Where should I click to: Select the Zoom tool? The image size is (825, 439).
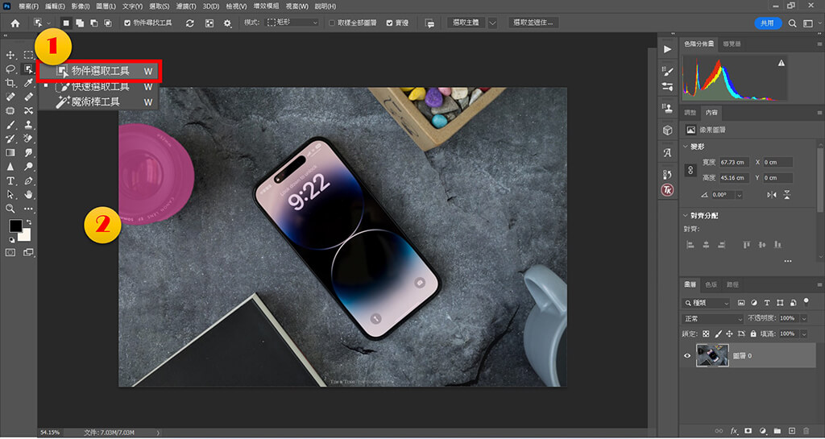tap(10, 209)
